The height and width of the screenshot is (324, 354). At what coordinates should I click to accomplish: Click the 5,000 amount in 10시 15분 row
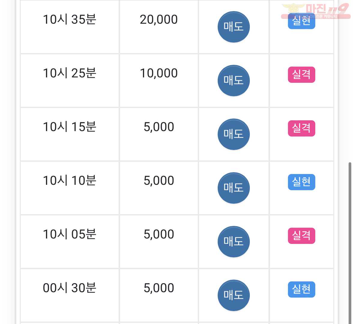point(159,127)
